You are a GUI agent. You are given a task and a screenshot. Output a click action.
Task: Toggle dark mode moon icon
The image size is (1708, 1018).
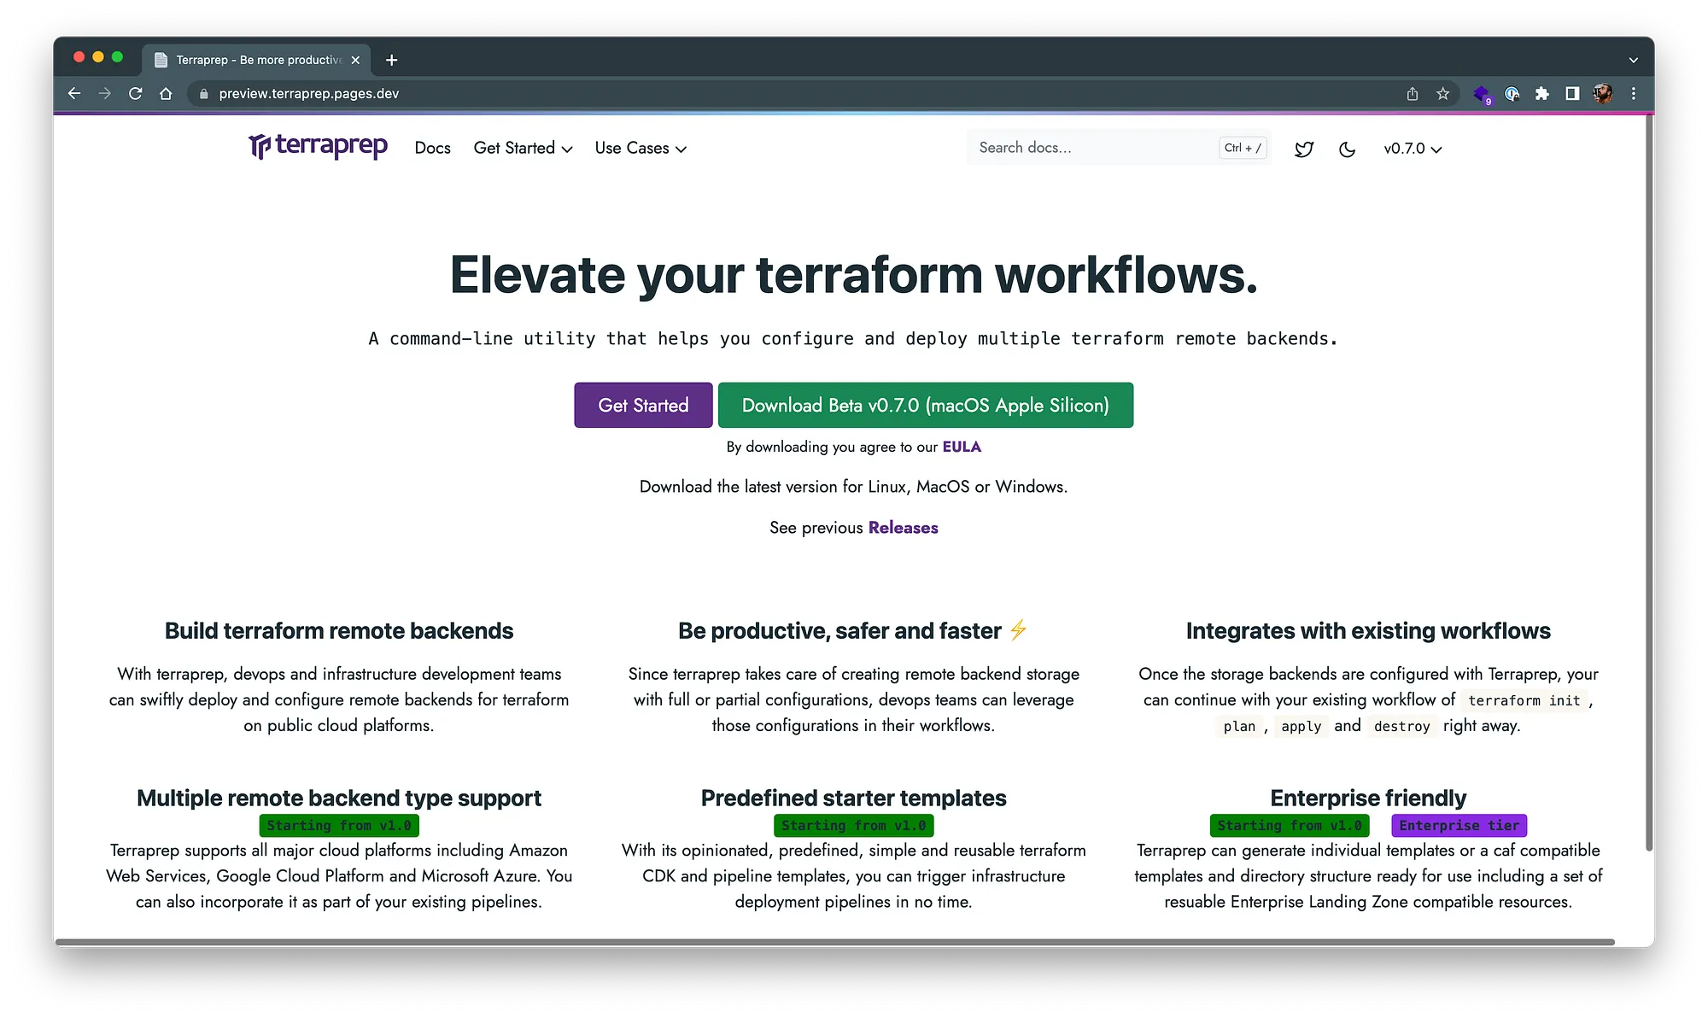[x=1347, y=149]
